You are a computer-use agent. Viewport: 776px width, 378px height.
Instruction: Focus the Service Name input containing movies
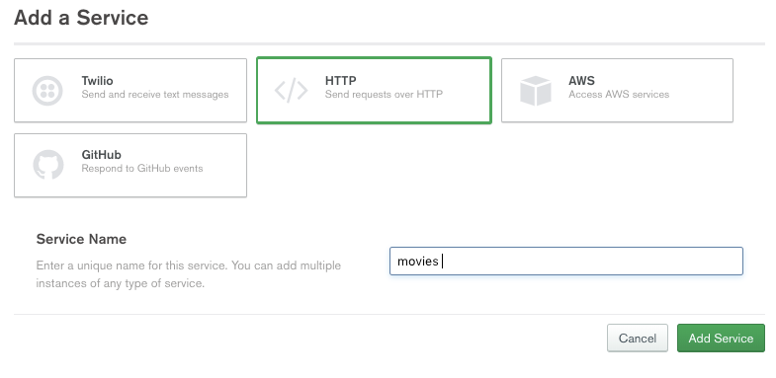tap(566, 261)
